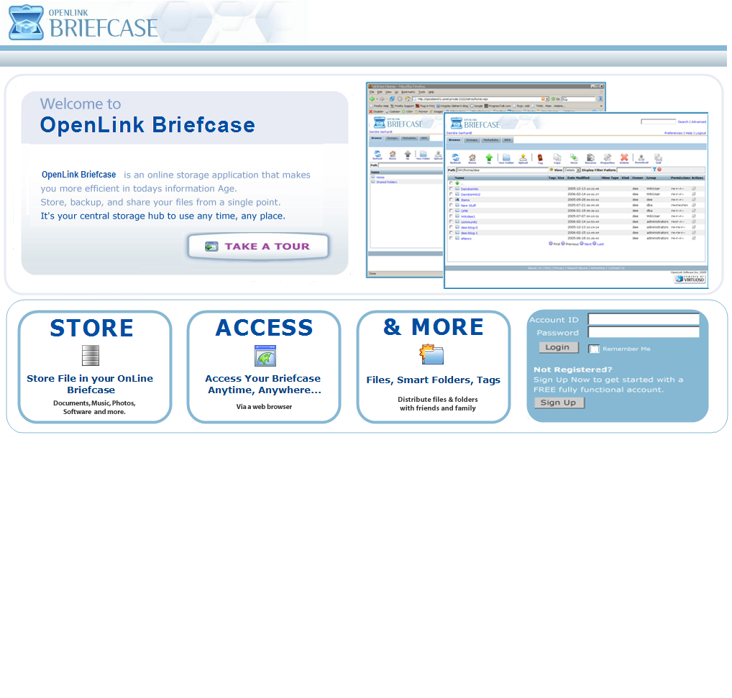Focus the Account ID input field
The height and width of the screenshot is (698, 732).
pos(644,319)
